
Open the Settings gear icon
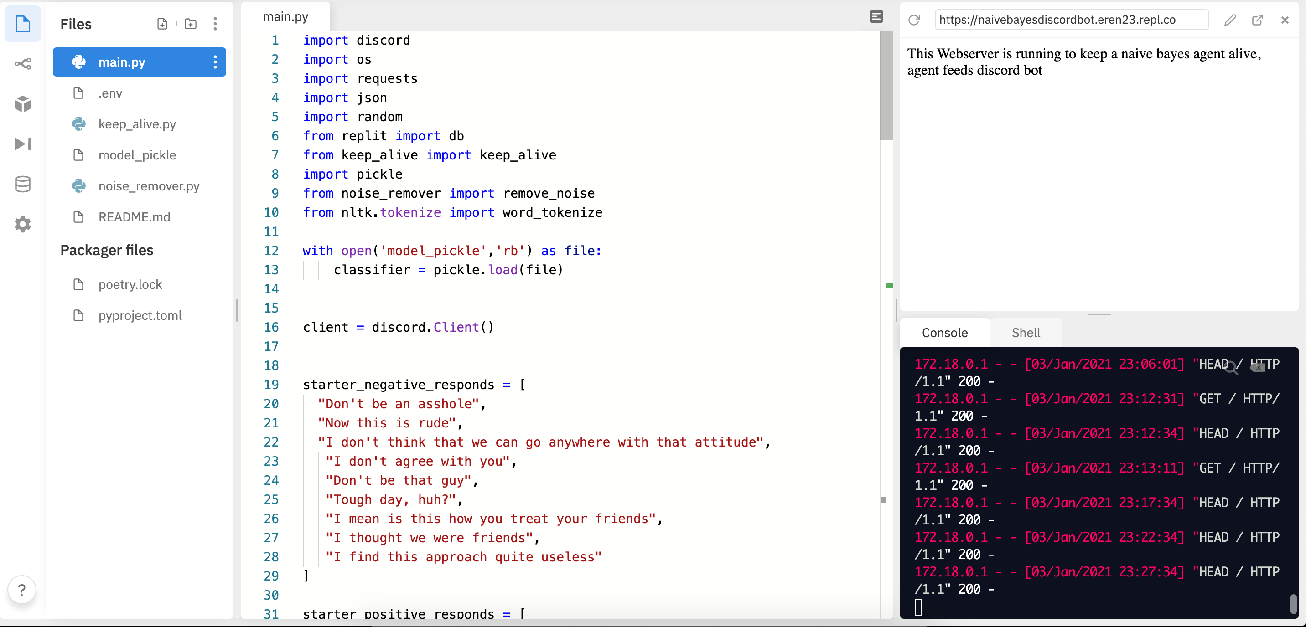22,224
